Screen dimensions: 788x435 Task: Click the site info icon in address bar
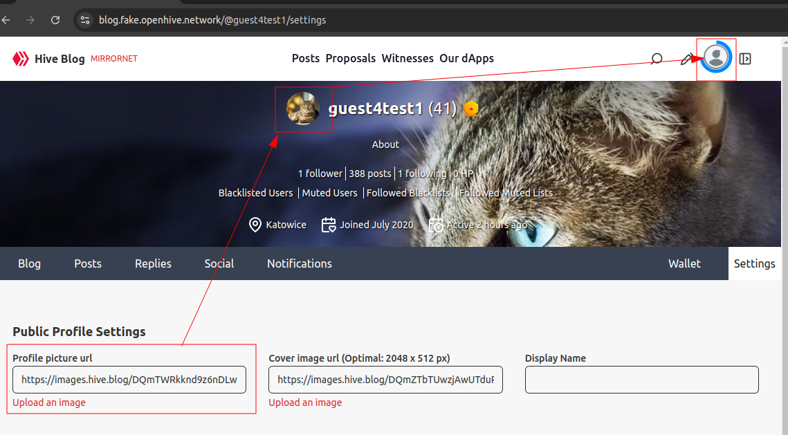point(85,20)
